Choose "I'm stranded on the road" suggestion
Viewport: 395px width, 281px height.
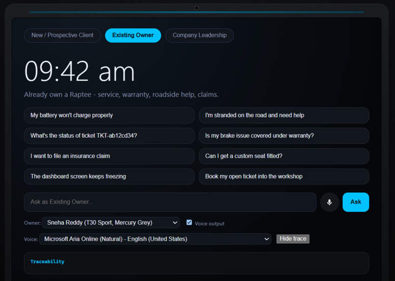coord(284,115)
